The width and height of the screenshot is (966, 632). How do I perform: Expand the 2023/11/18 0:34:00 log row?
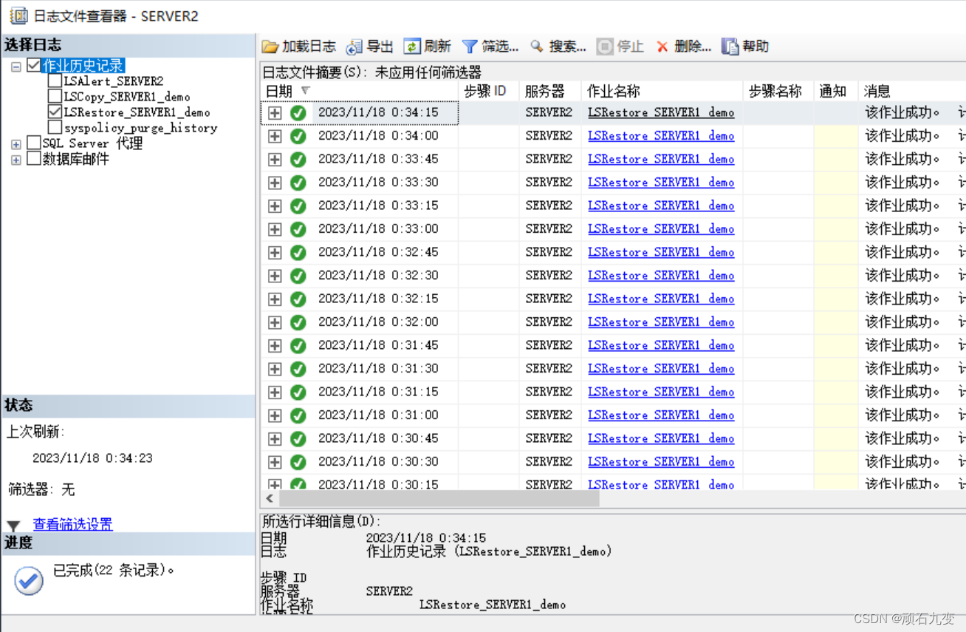(x=275, y=136)
